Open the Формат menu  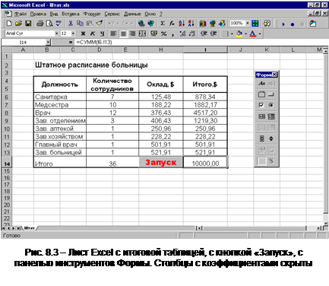coord(92,14)
